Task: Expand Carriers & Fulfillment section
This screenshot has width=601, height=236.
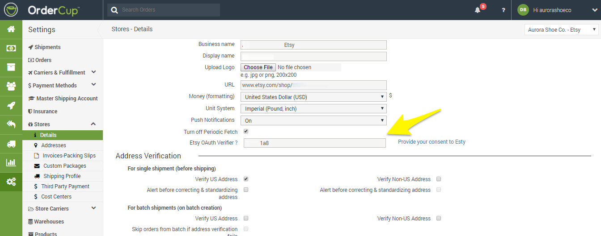Action: (93, 72)
